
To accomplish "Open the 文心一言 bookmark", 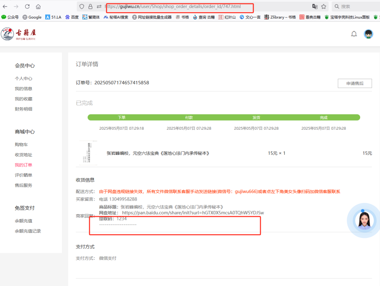I will pyautogui.click(x=250, y=17).
